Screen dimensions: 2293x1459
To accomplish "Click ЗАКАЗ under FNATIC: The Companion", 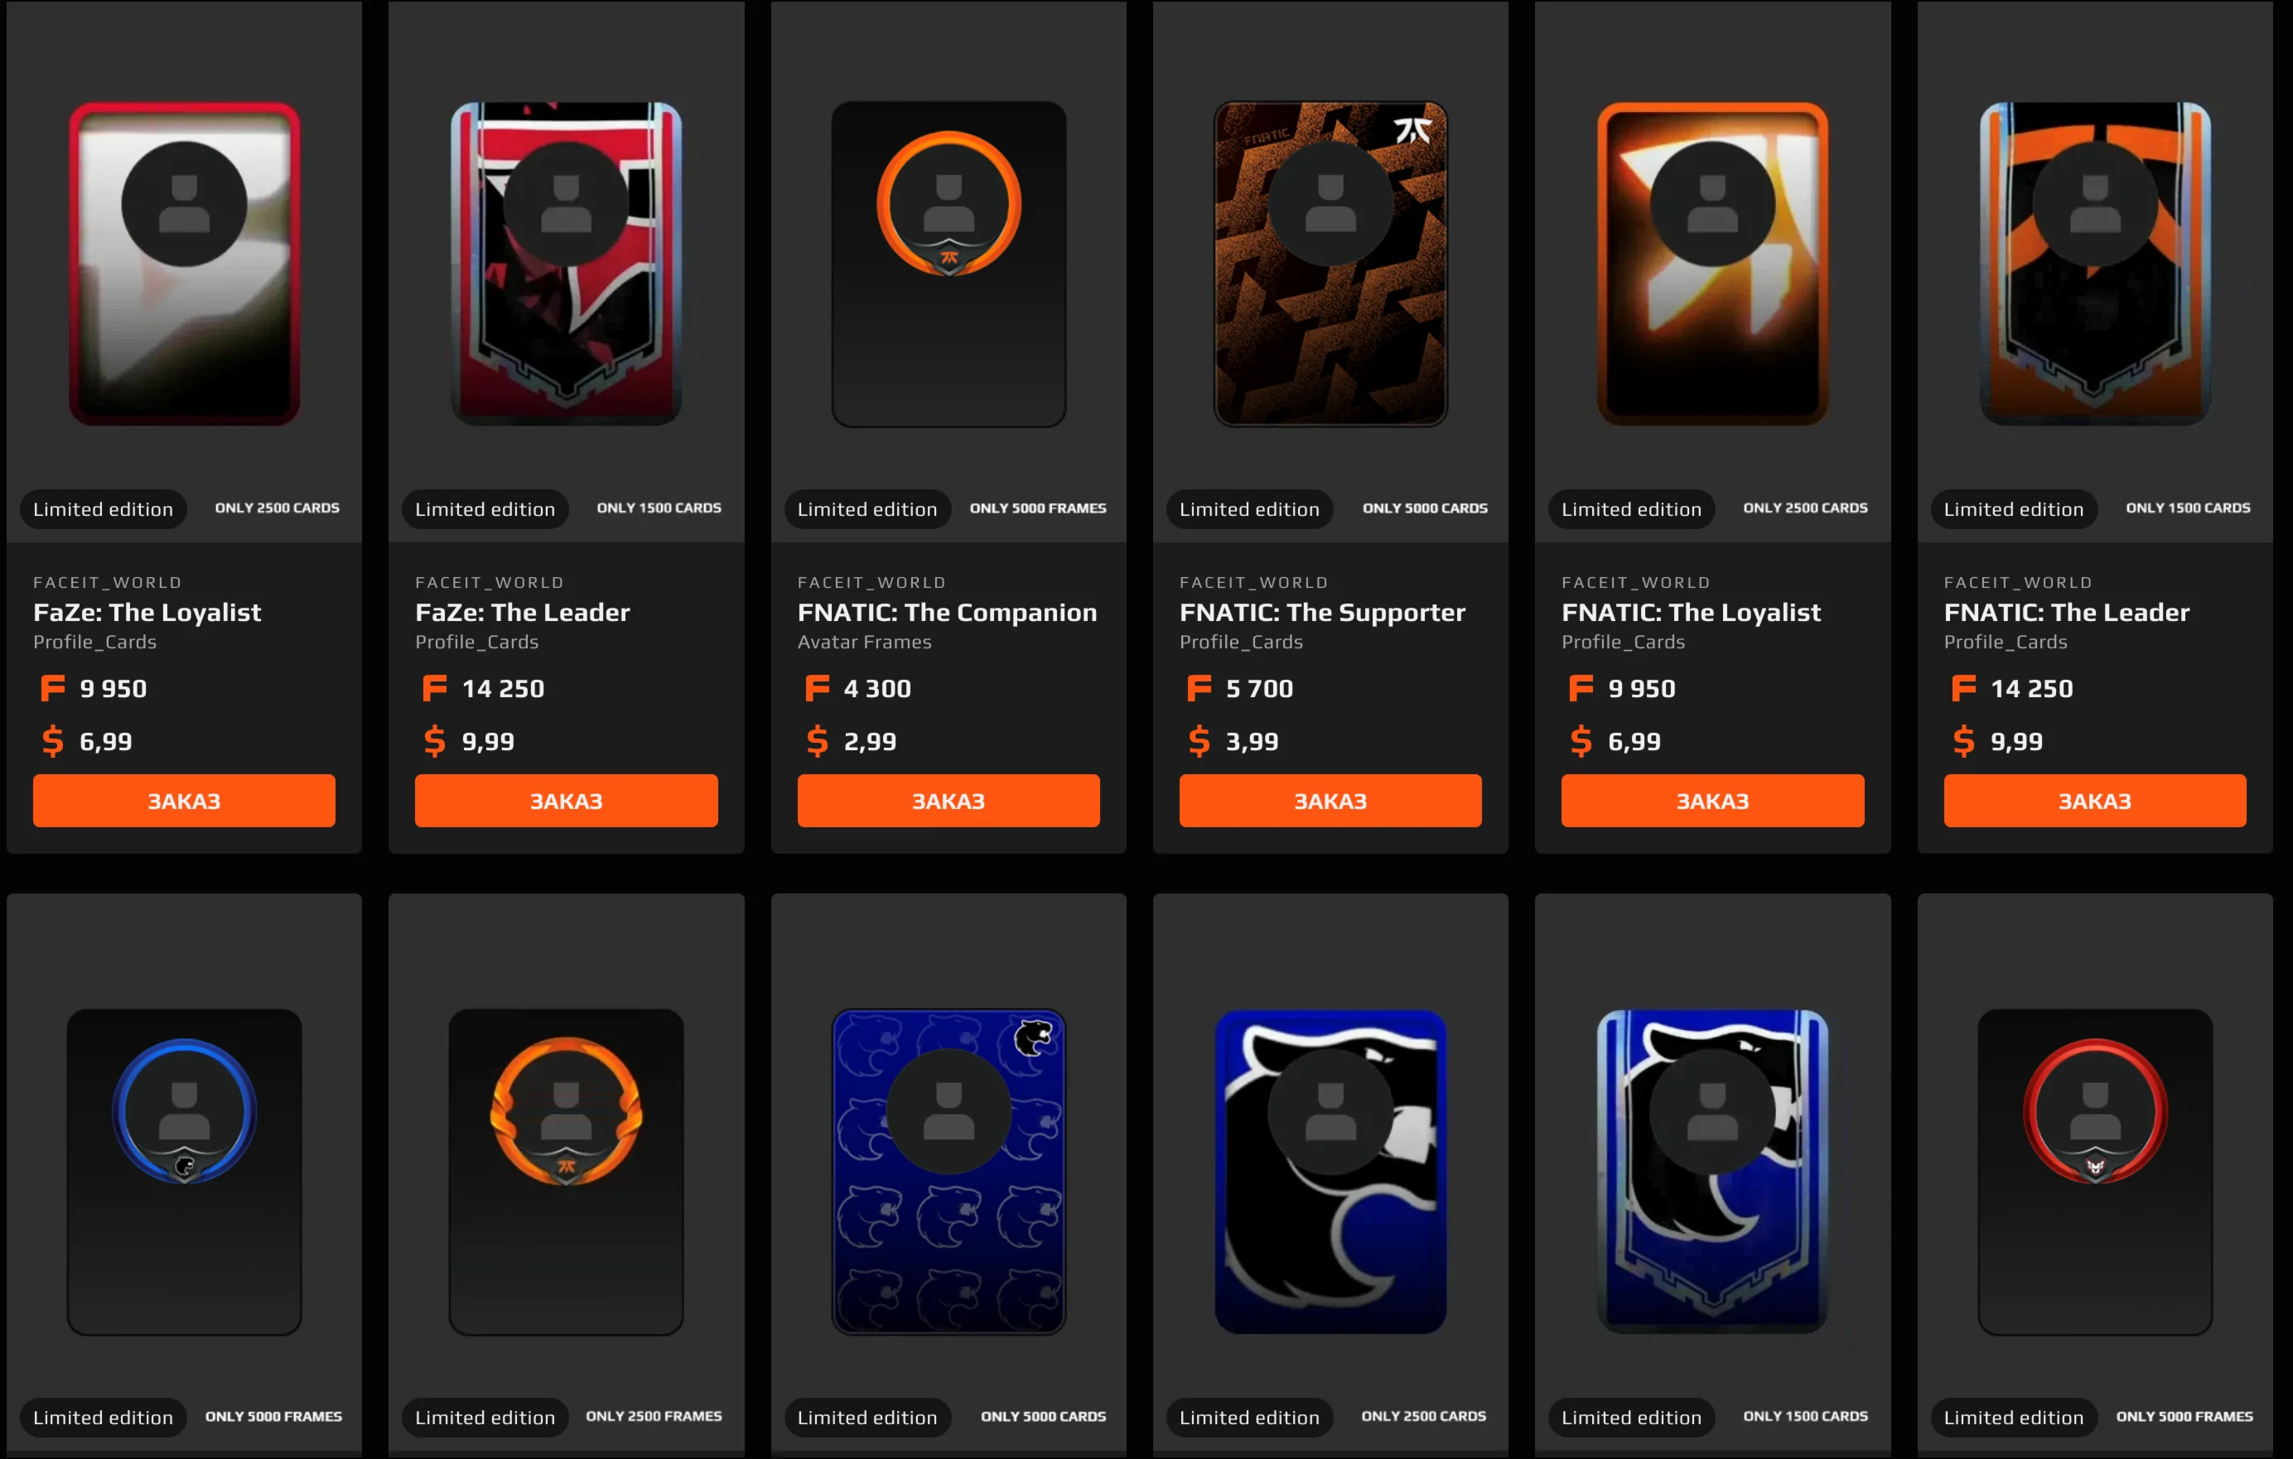I will point(949,801).
